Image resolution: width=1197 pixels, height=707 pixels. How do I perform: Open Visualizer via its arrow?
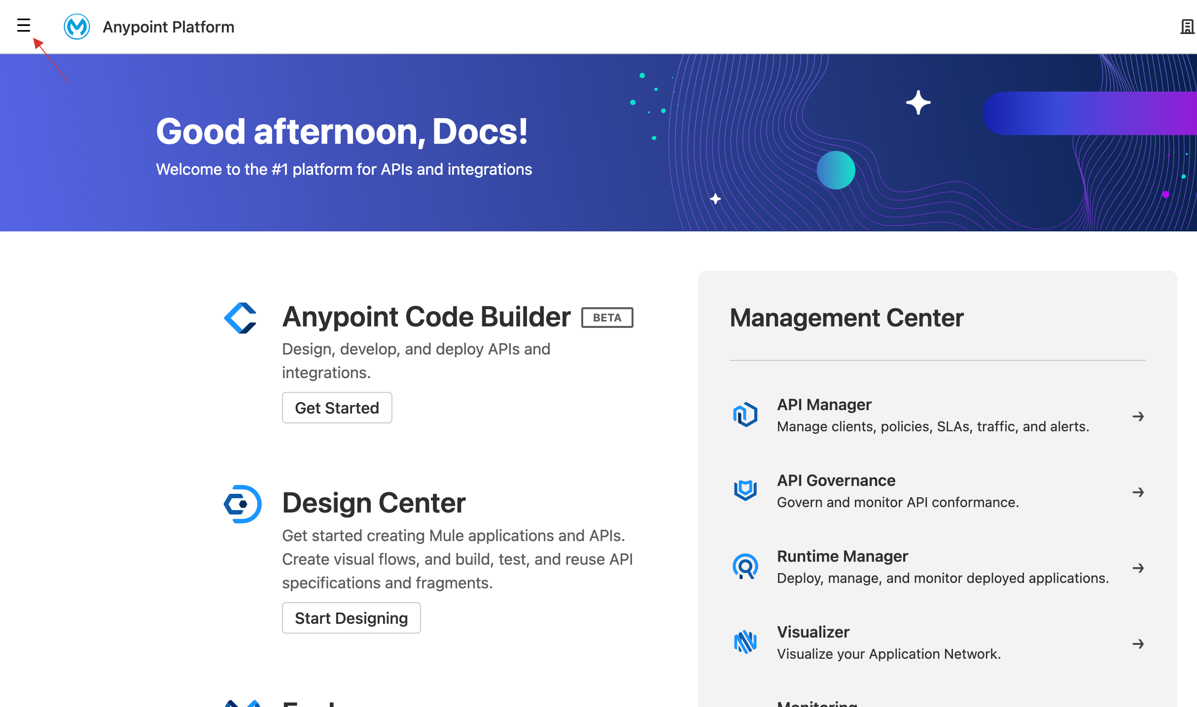coord(1138,644)
